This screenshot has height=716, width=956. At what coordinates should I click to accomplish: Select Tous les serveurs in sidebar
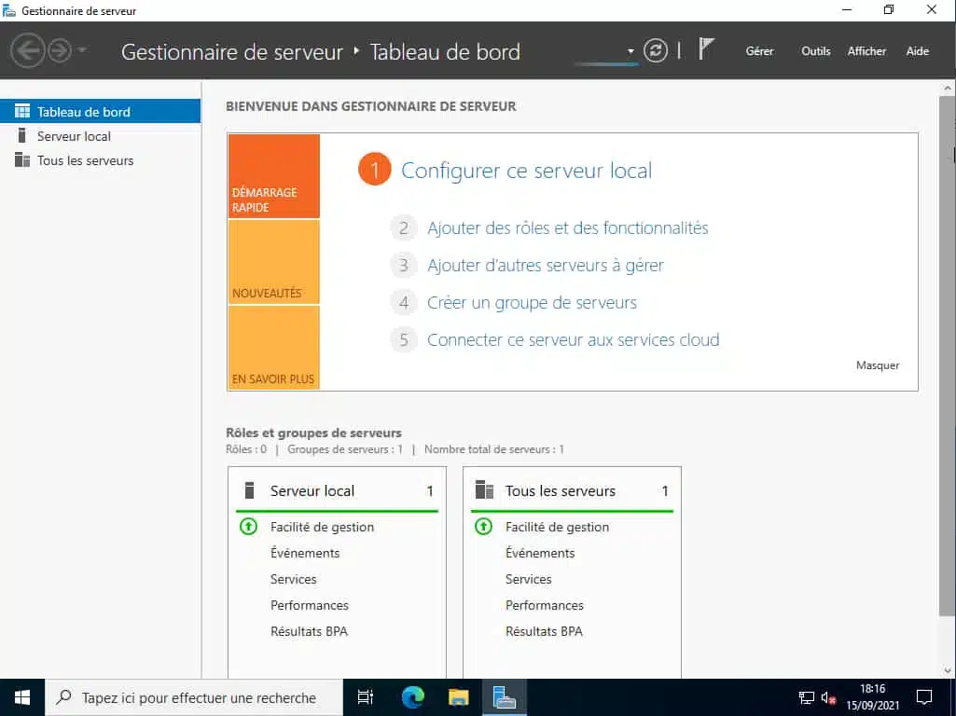click(101, 160)
